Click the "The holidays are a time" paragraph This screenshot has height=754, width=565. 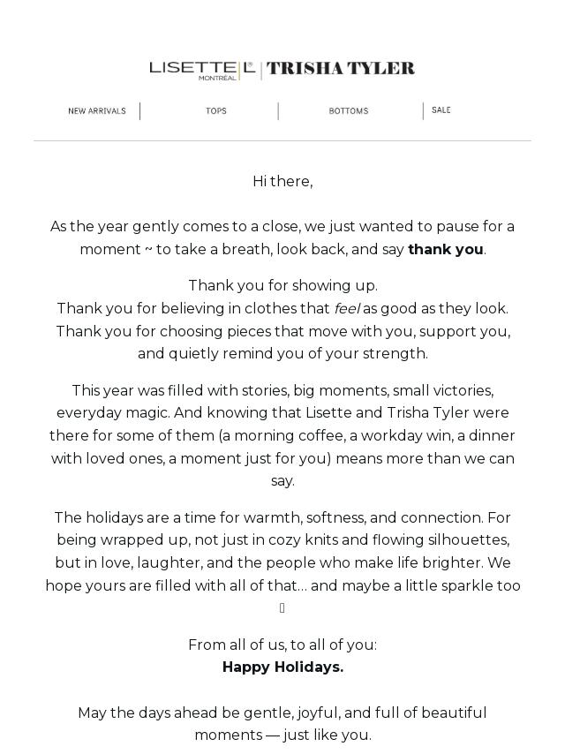(x=282, y=552)
